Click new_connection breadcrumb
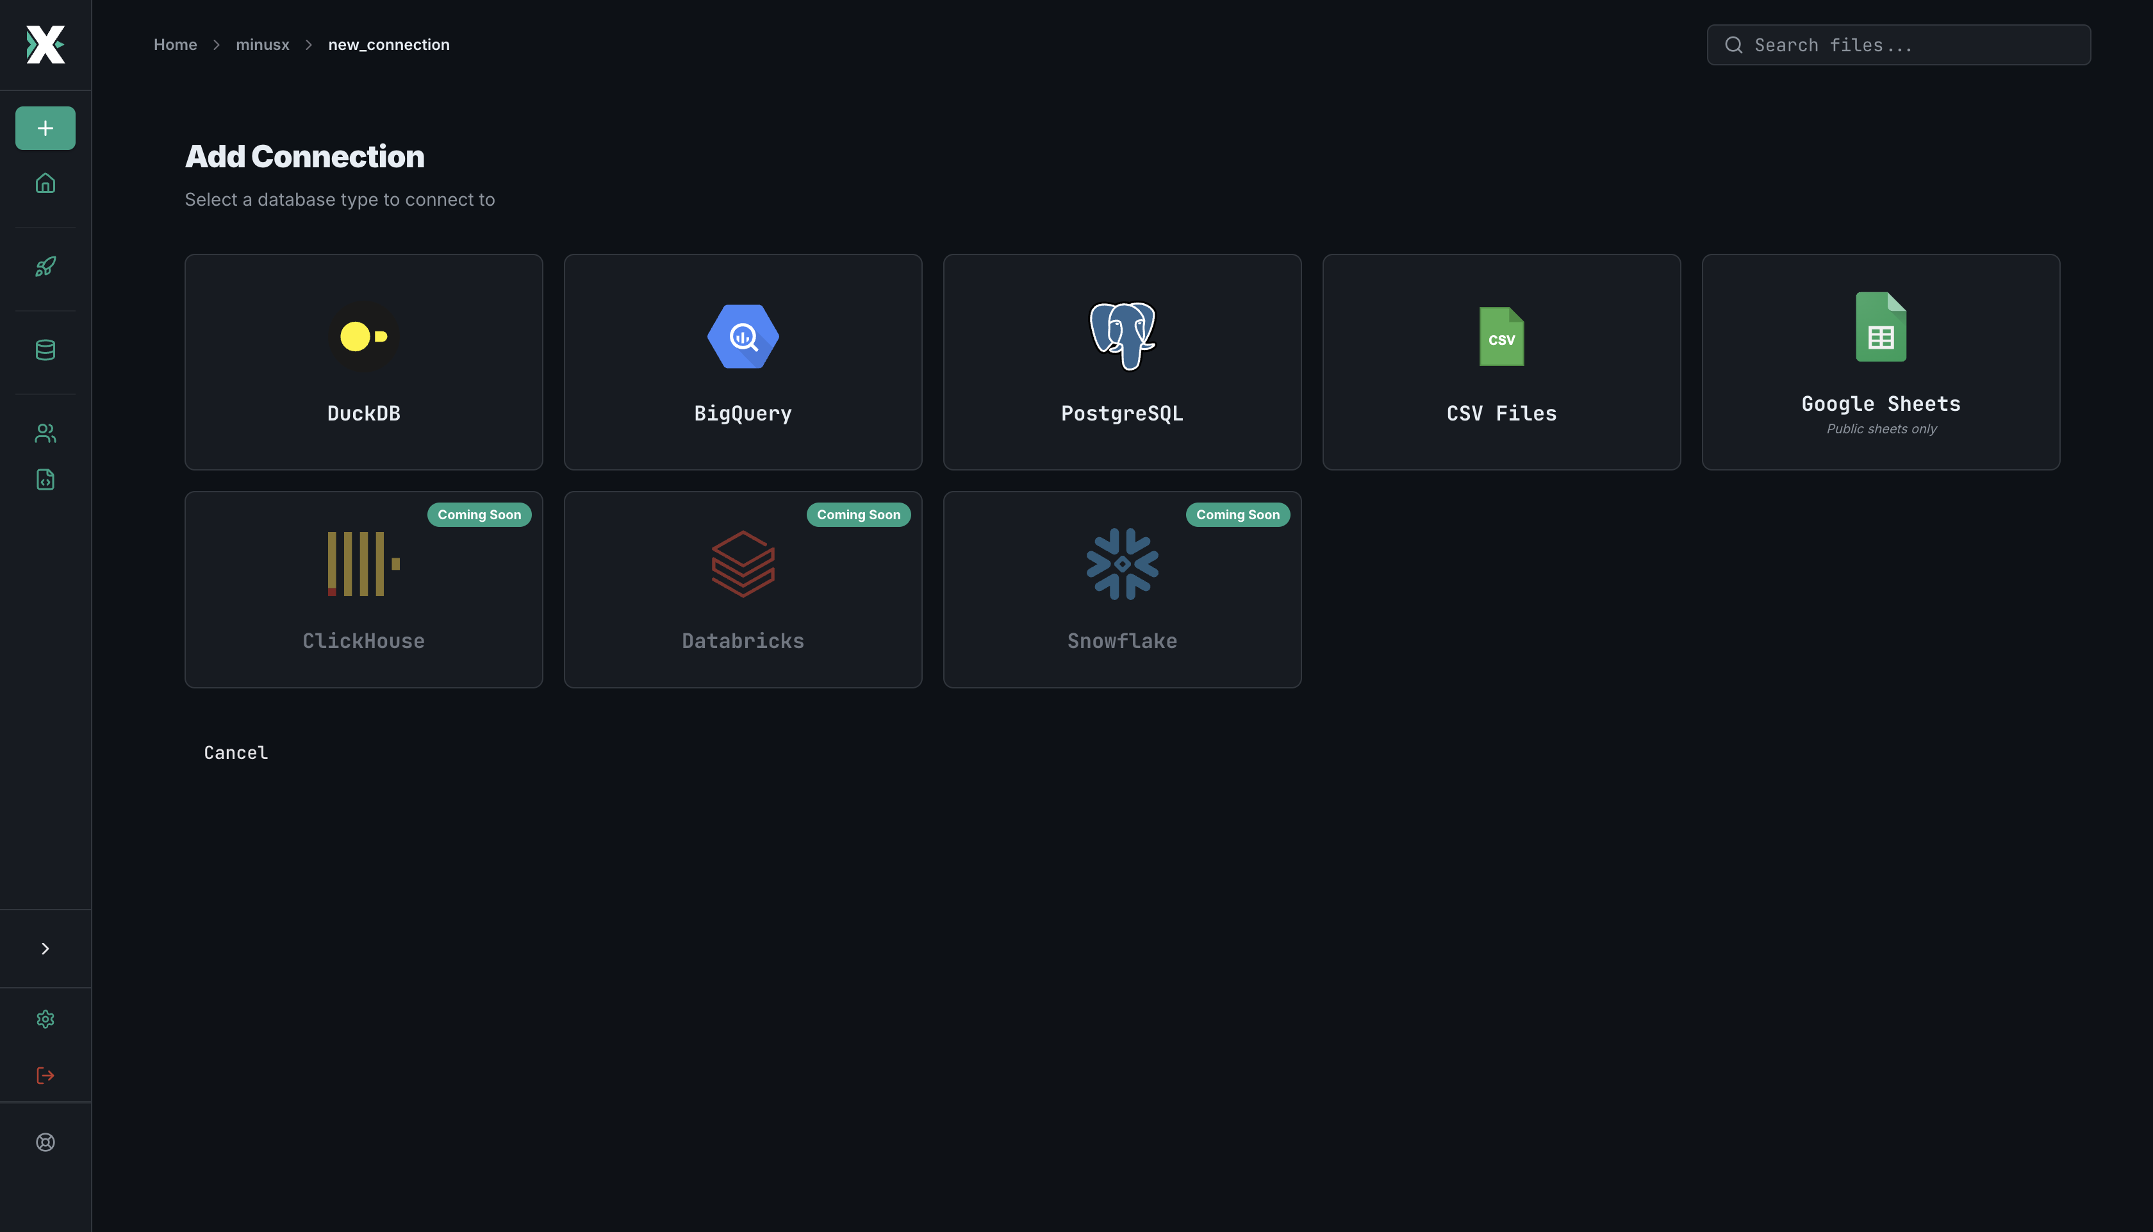This screenshot has height=1232, width=2153. tap(389, 45)
